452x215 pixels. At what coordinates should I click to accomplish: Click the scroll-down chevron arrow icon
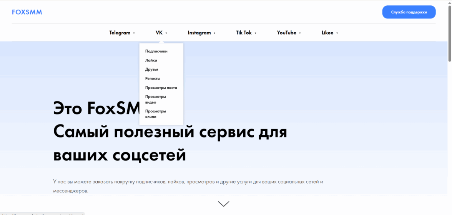pyautogui.click(x=224, y=203)
